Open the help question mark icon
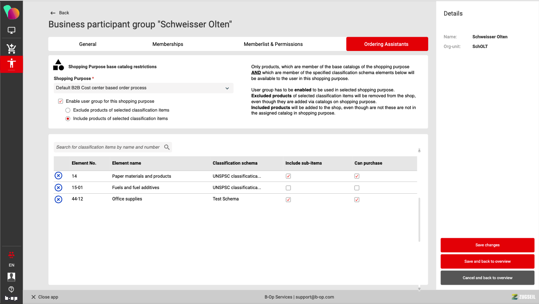Screen dimensions: 539x304 pos(11,289)
